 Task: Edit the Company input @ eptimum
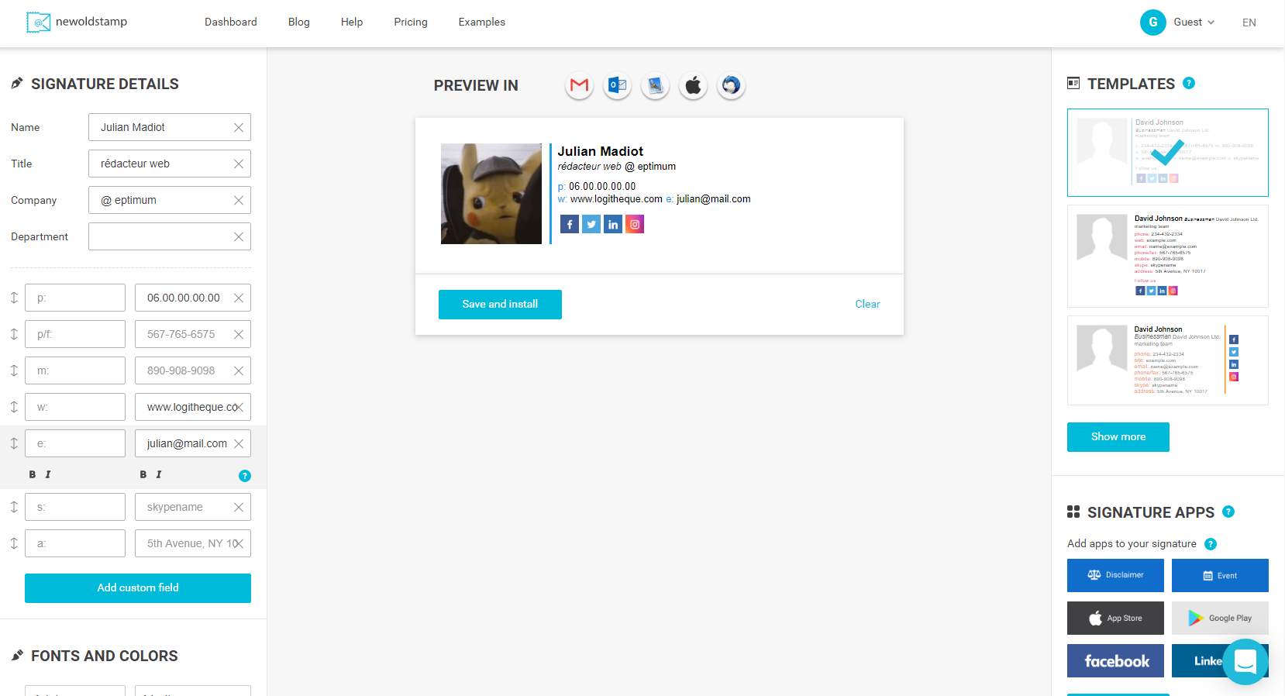point(170,200)
